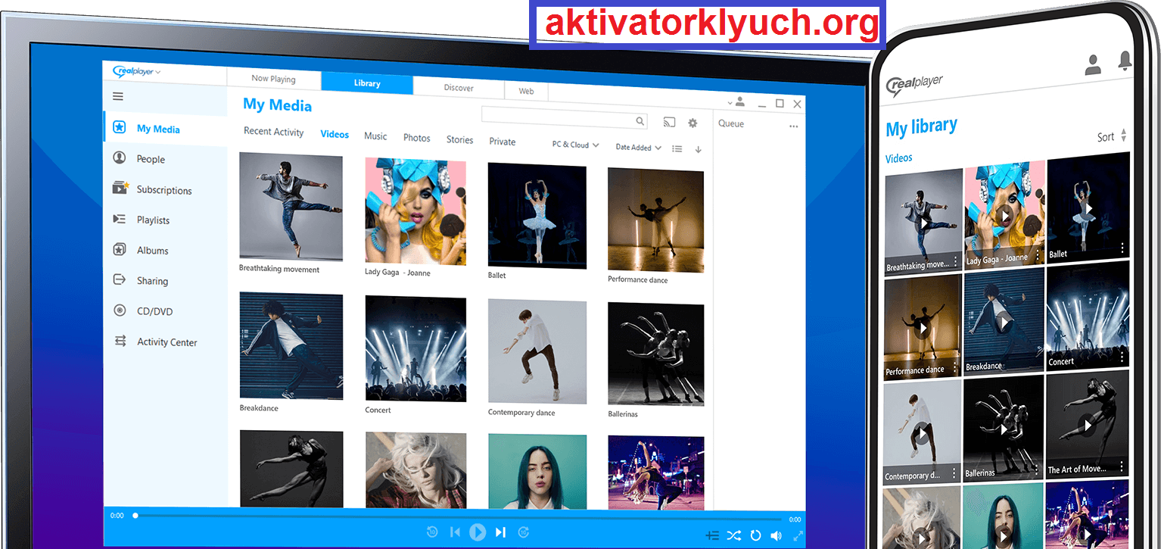Toggle shuffle playback
This screenshot has width=1161, height=549.
734,535
